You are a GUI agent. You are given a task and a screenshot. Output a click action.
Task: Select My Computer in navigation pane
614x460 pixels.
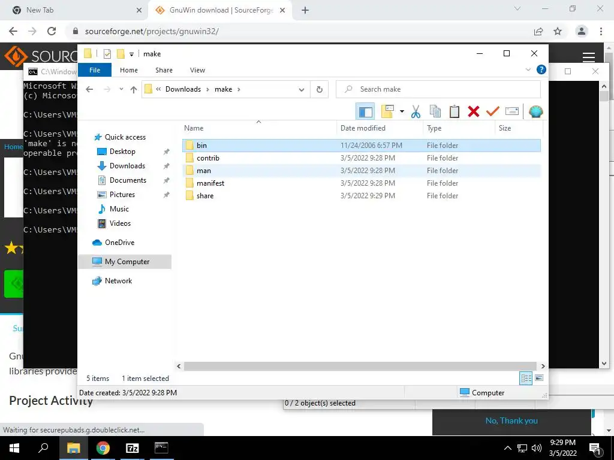[x=125, y=262]
